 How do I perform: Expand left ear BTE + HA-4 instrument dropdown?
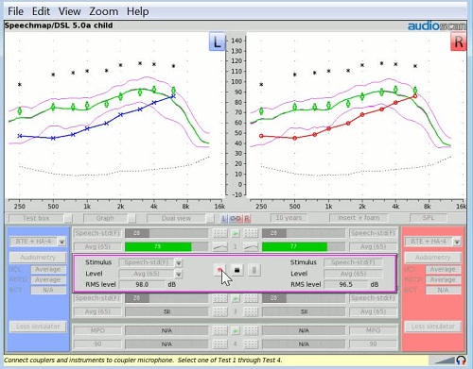(x=61, y=242)
